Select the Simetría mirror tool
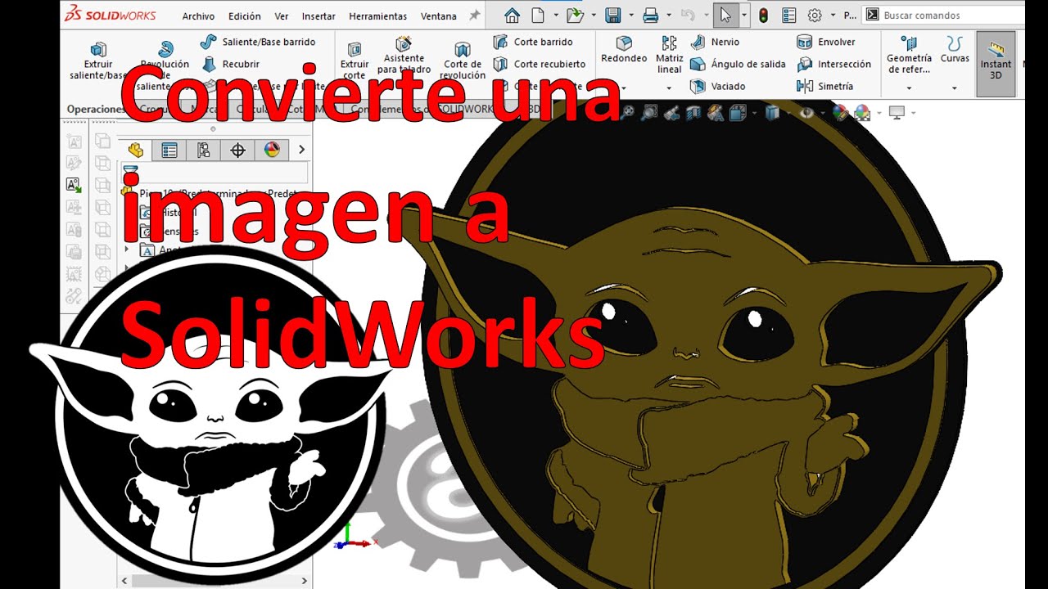The width and height of the screenshot is (1048, 589). 825,86
